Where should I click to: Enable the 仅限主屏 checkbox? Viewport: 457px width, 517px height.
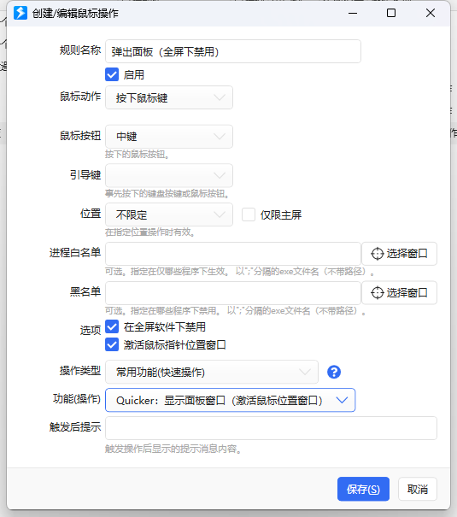[249, 214]
